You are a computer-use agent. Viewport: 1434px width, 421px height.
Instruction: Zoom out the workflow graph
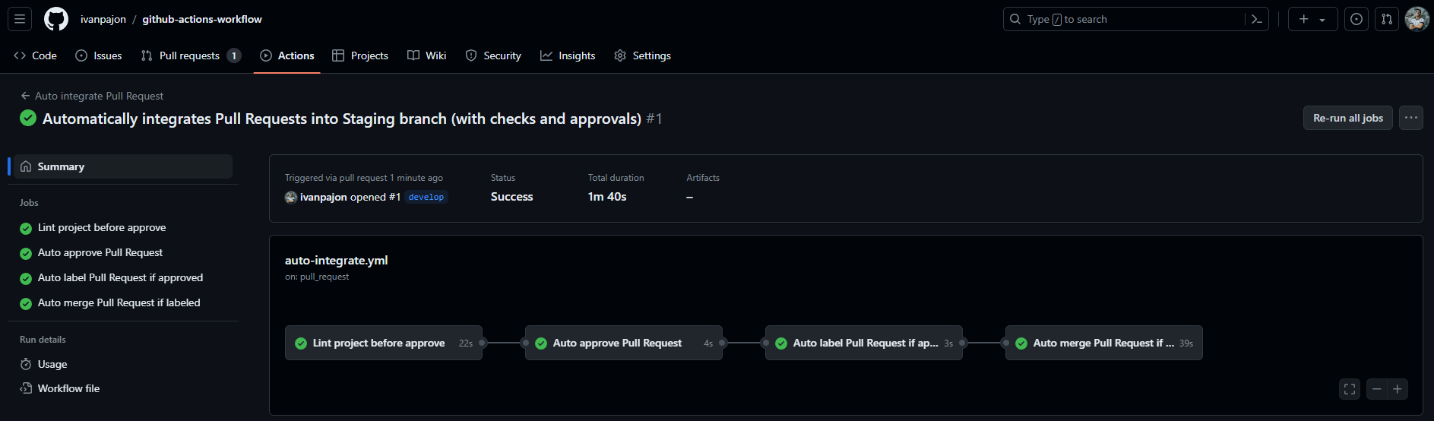click(x=1376, y=389)
